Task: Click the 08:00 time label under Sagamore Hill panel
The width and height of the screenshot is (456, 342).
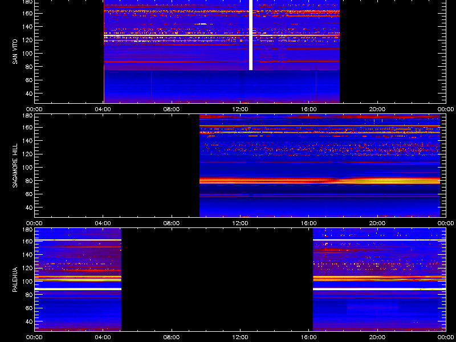Action: pyautogui.click(x=172, y=223)
